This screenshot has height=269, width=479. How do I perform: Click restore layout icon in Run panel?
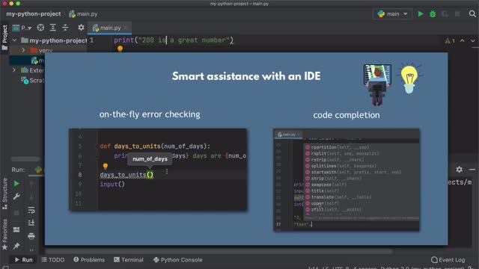(16, 229)
